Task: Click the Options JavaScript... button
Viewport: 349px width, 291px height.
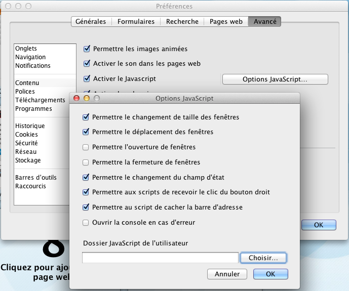Action: point(275,79)
